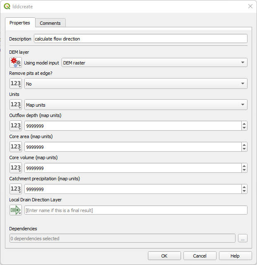The width and height of the screenshot is (257, 265).
Task: Decrease the Core area value with down arrow
Action: point(244,149)
